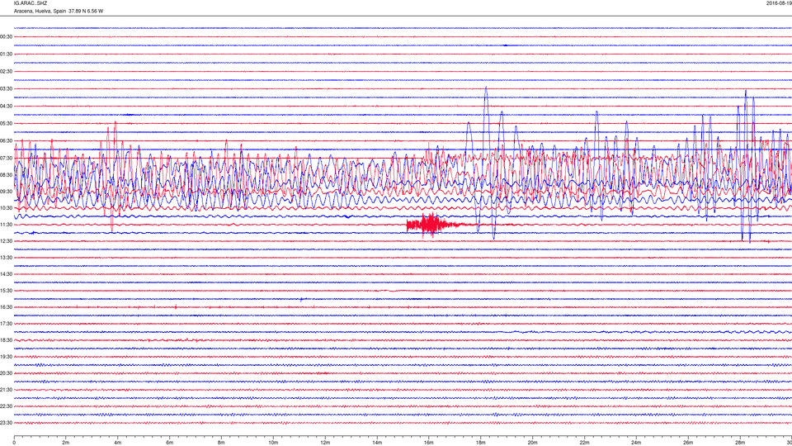Image resolution: width=792 pixels, height=446 pixels.
Task: Click the 01:30 time label
Action: 6,55
